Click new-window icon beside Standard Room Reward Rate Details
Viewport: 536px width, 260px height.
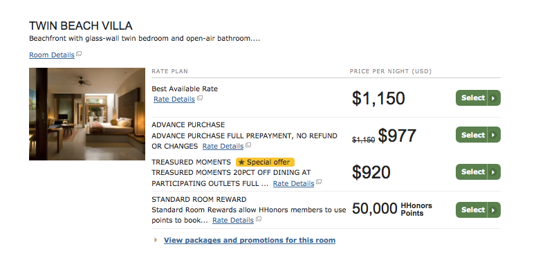tap(259, 219)
